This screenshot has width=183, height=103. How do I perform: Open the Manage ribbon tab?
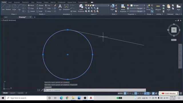pos(39,2)
